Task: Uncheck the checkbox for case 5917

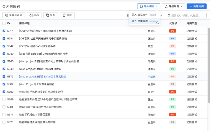Action: [4, 31]
